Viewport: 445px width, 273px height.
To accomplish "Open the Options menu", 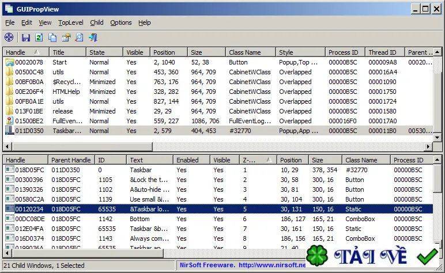I will [121, 22].
